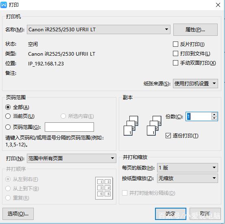Increase copies with the up spinner arrow
The height and width of the screenshot is (224, 225).
click(x=214, y=114)
